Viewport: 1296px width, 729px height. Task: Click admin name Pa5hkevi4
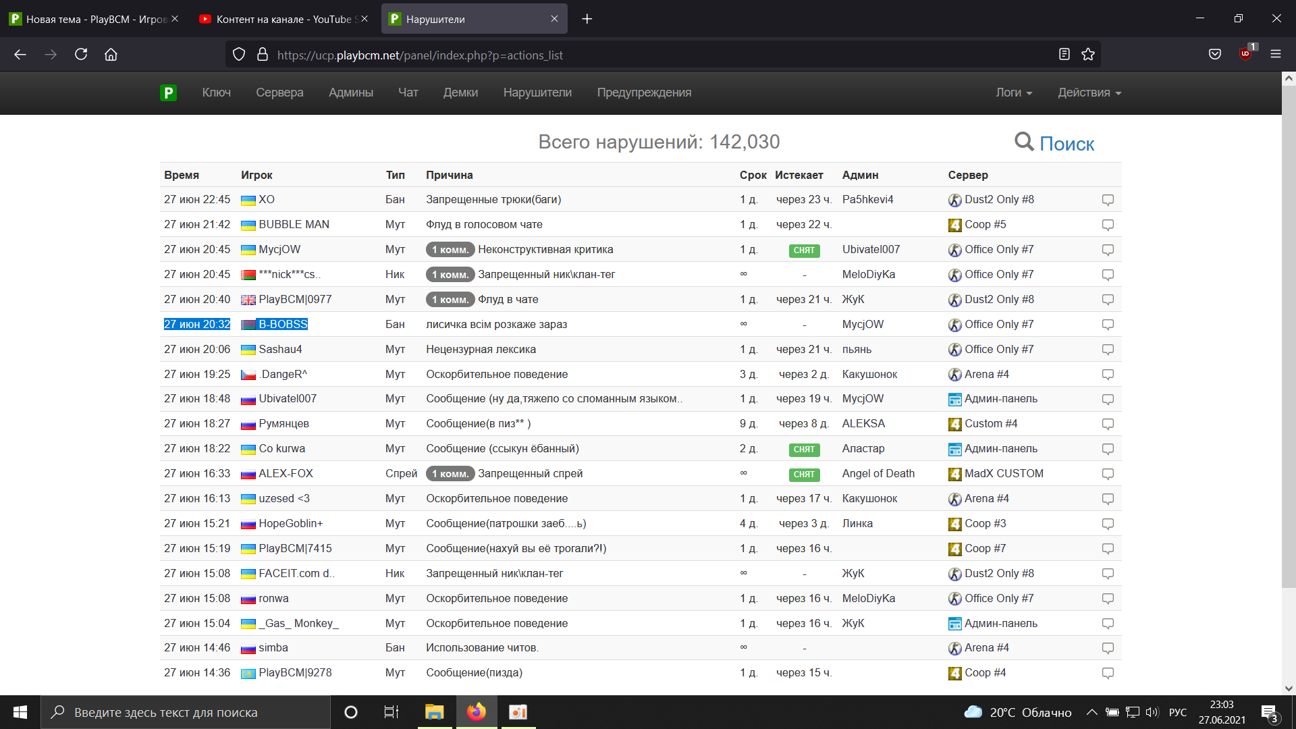[x=867, y=200]
